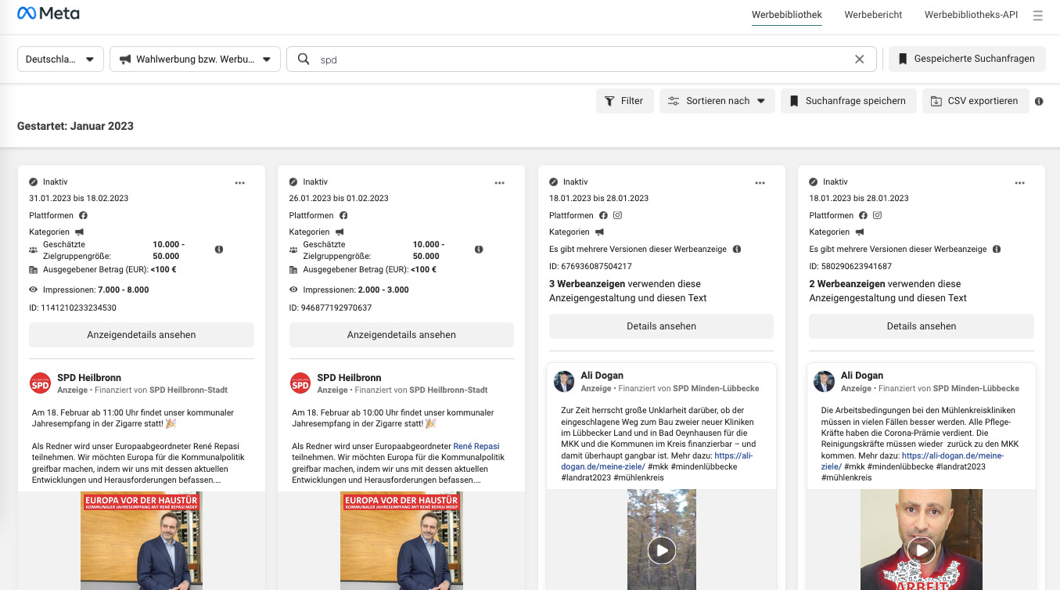Click Suchanfrage speichern button
The height and width of the screenshot is (590, 1060).
(848, 101)
